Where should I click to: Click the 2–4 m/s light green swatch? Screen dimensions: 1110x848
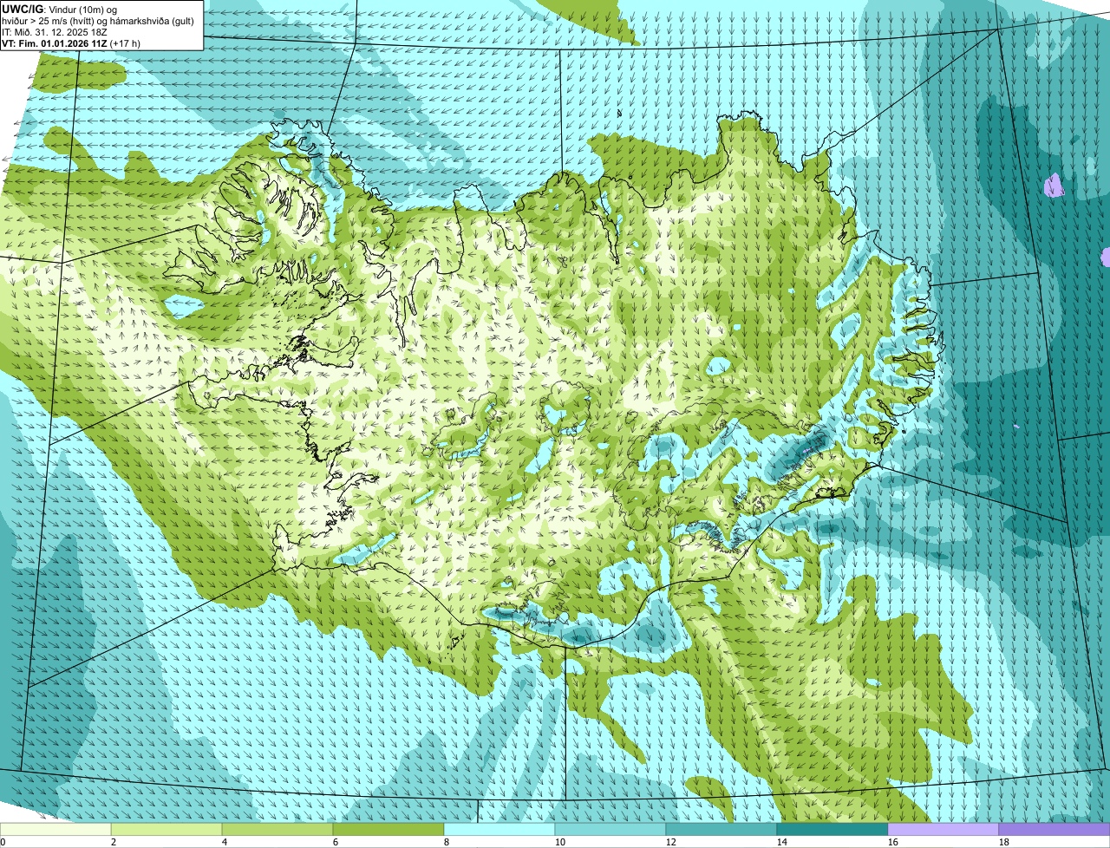(x=166, y=829)
